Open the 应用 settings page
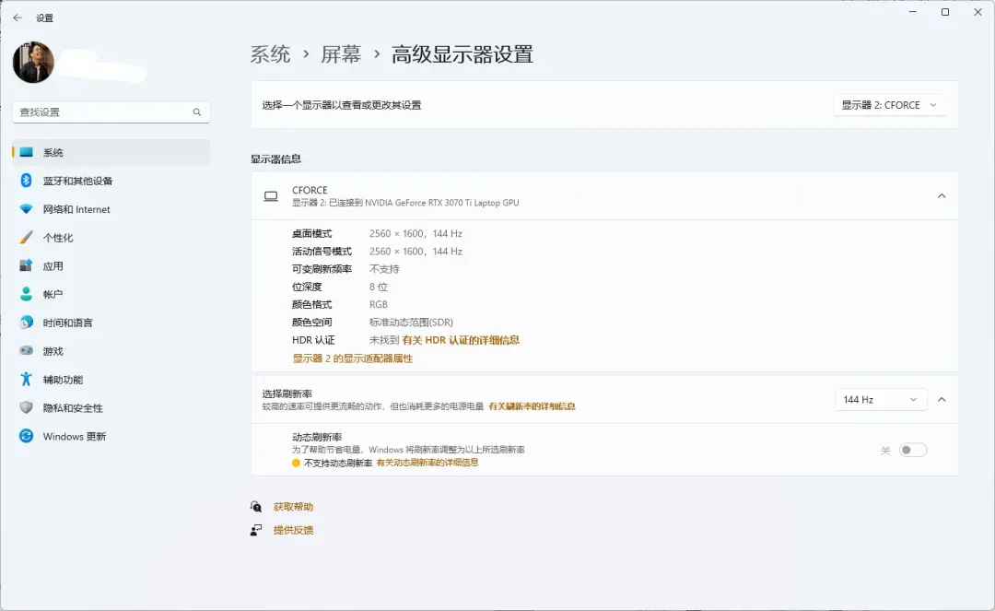The image size is (995, 611). pos(55,265)
